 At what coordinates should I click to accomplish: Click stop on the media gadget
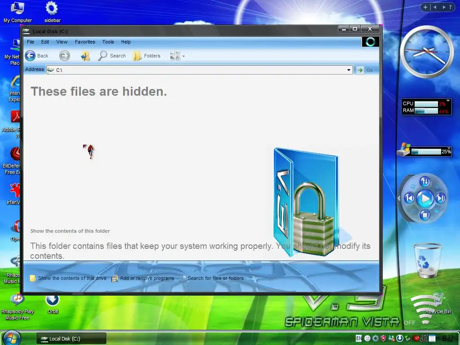tap(425, 215)
